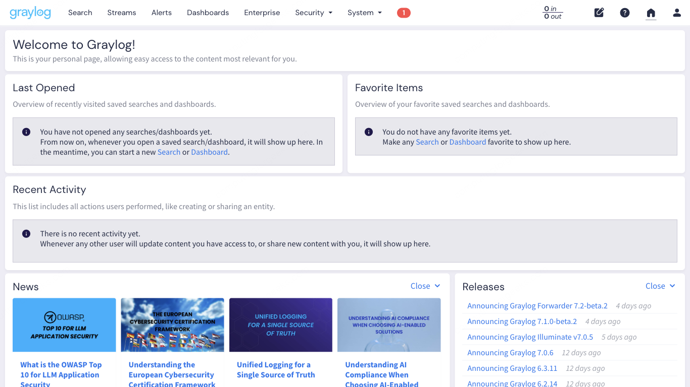Expand the Security dropdown menu

point(314,13)
